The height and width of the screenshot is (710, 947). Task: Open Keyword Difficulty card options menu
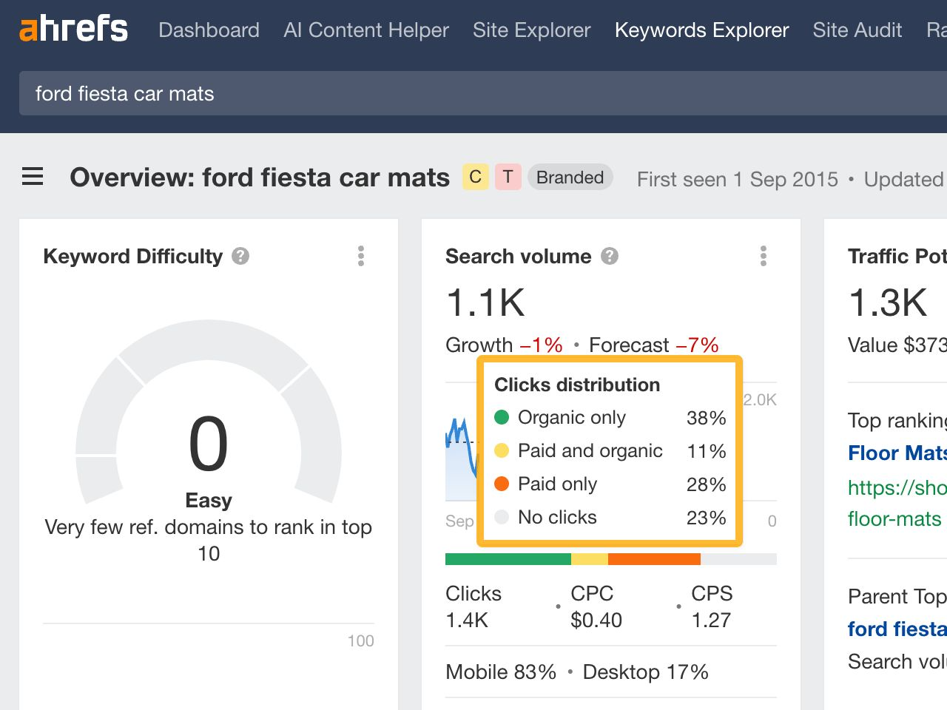361,256
